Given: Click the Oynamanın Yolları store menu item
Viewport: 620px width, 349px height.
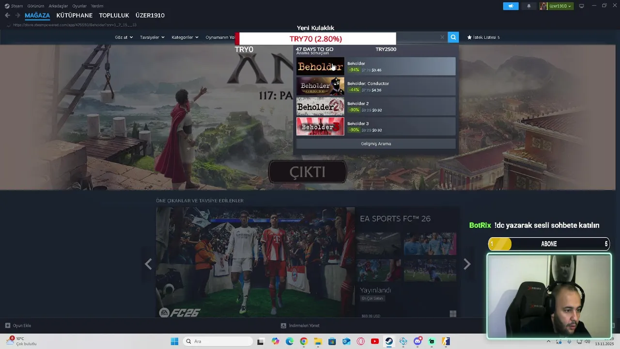Looking at the screenshot, I should click(x=220, y=37).
